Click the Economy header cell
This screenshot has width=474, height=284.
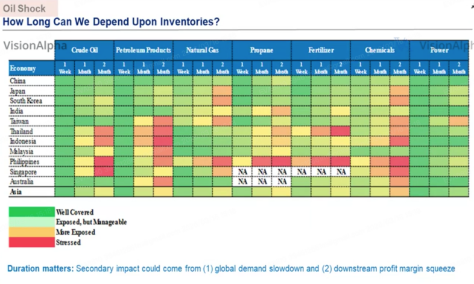(32, 68)
